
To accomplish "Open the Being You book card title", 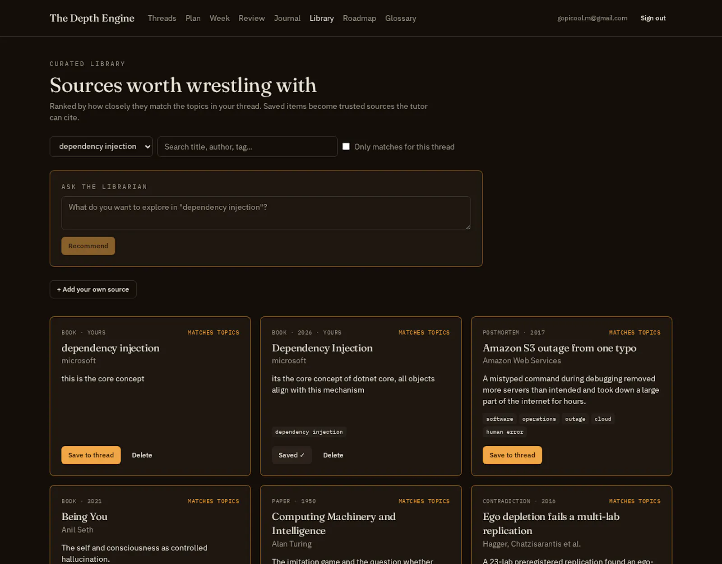I will click(84, 517).
